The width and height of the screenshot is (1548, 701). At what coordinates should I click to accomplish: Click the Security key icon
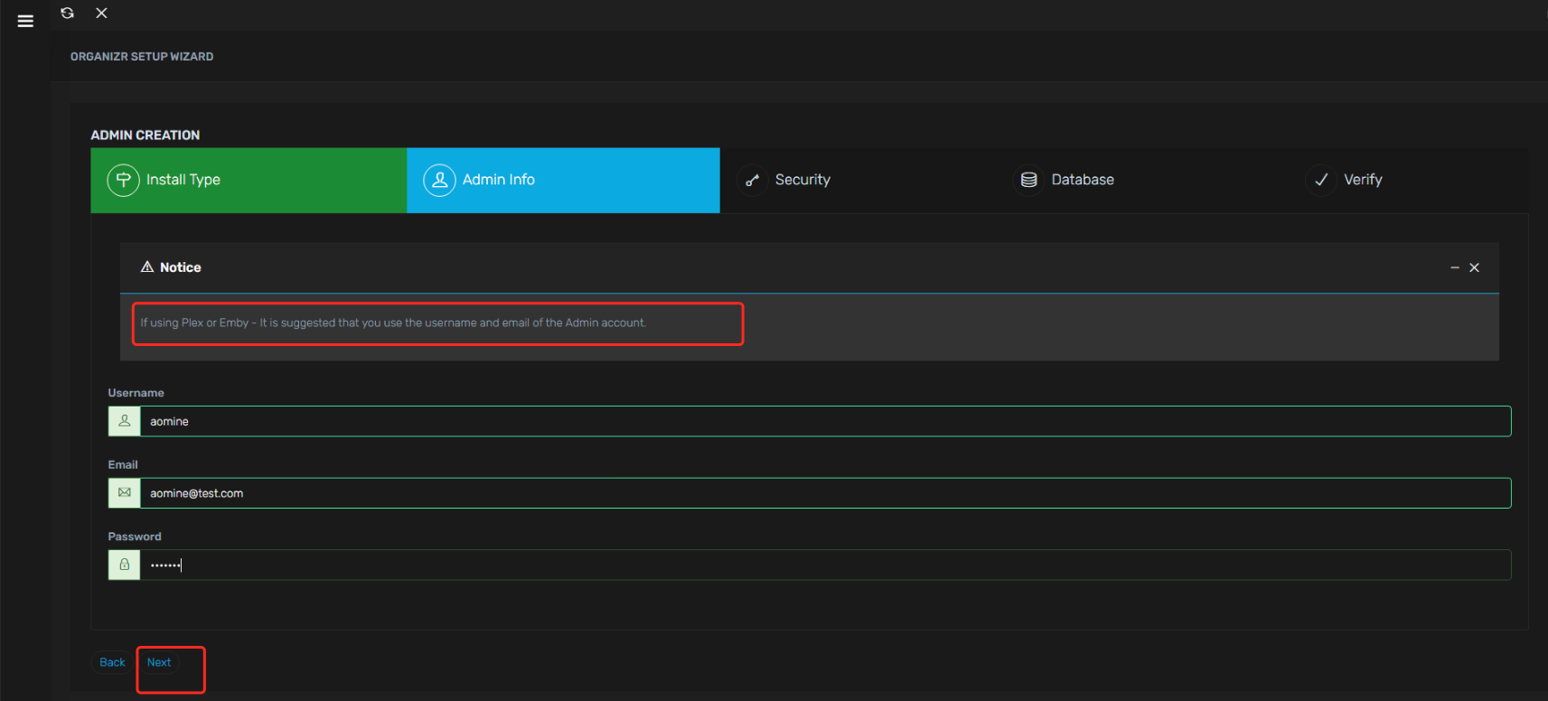click(x=752, y=180)
